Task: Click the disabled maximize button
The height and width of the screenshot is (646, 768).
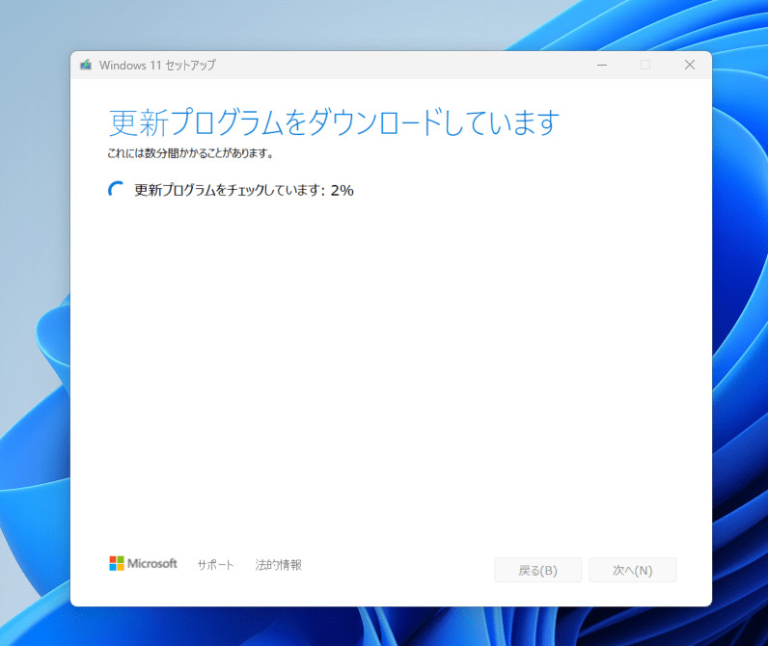Action: point(645,65)
